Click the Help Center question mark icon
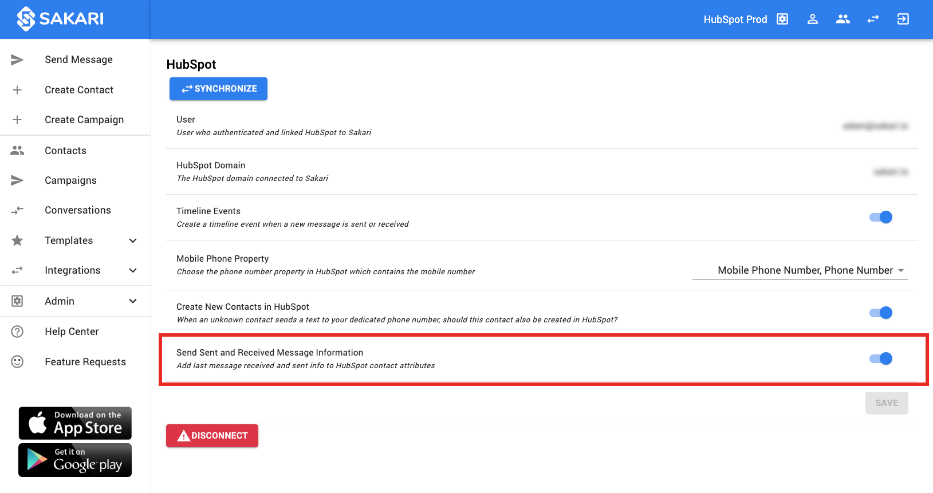 point(17,332)
